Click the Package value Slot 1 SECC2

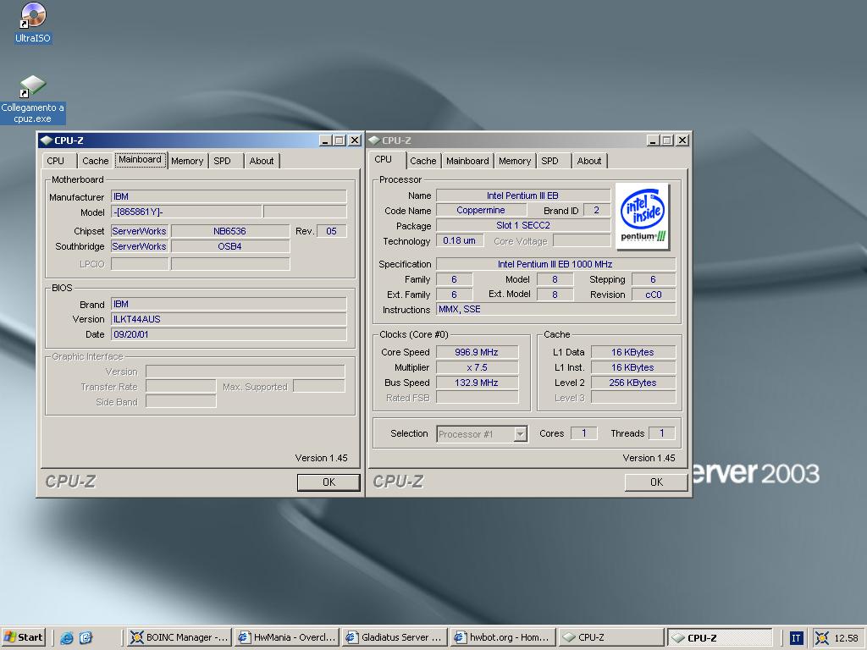click(x=522, y=225)
